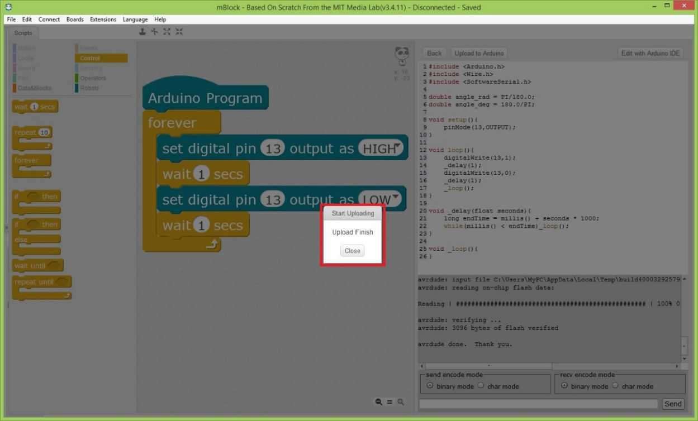
Task: Click the panda sprite thumbnail icon
Action: tap(401, 56)
